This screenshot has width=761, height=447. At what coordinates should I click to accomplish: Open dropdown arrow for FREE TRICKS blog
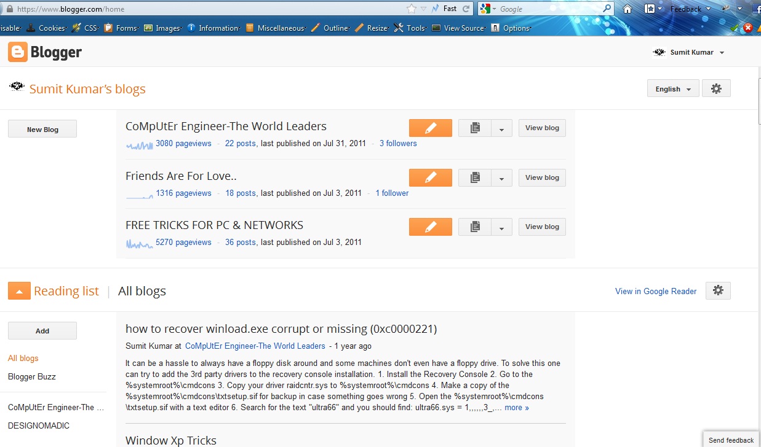coord(501,227)
